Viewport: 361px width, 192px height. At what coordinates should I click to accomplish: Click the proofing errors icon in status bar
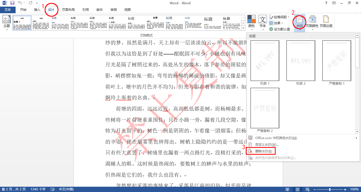tap(53, 189)
